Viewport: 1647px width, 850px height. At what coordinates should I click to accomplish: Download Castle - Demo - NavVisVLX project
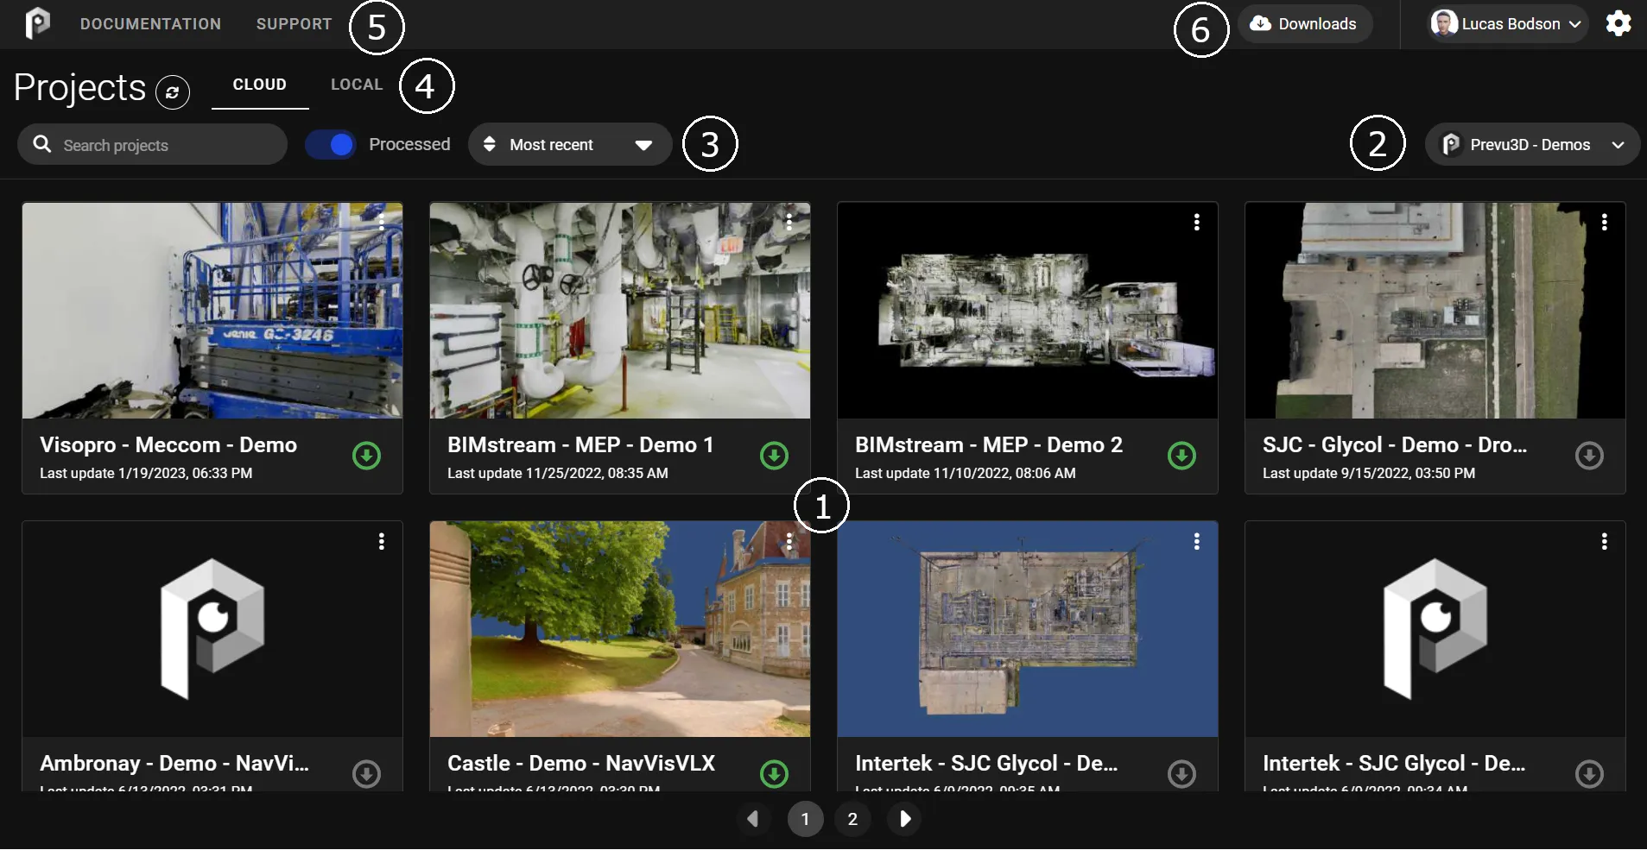[775, 774]
